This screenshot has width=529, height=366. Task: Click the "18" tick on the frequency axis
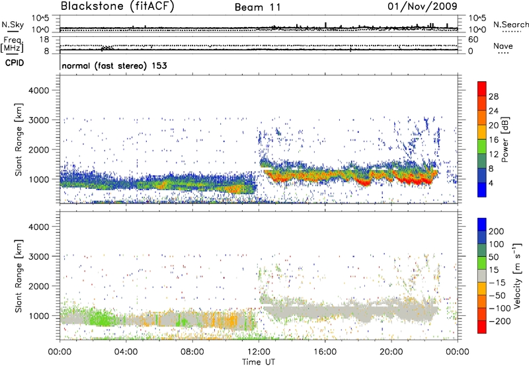44,40
